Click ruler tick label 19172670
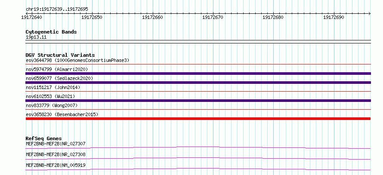 [x=213, y=17]
